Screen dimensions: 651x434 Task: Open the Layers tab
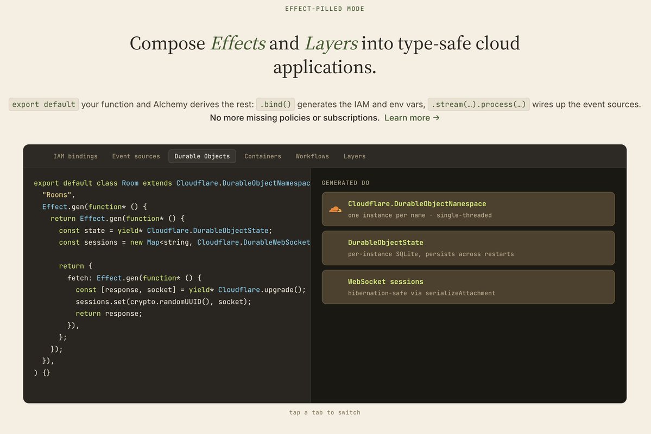point(355,156)
